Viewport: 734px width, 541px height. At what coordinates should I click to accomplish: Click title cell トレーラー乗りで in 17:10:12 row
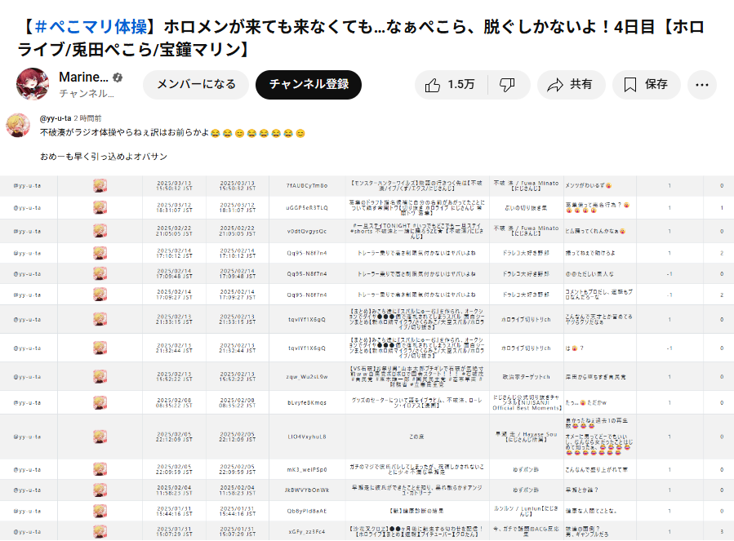coord(416,253)
